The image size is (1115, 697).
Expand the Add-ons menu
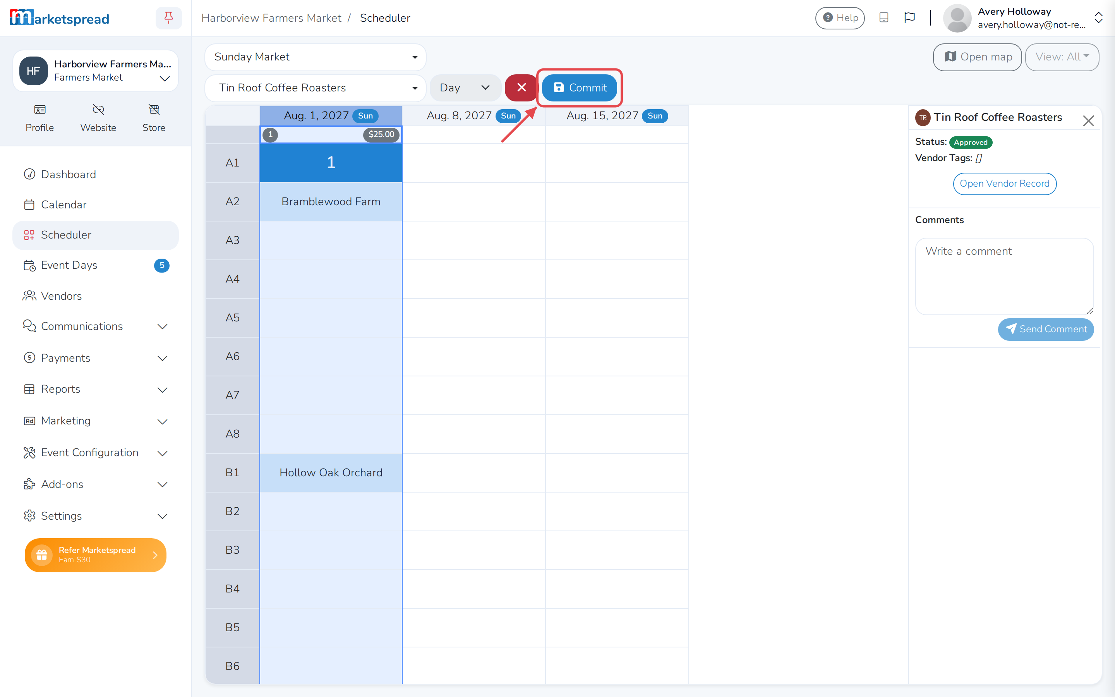point(95,484)
